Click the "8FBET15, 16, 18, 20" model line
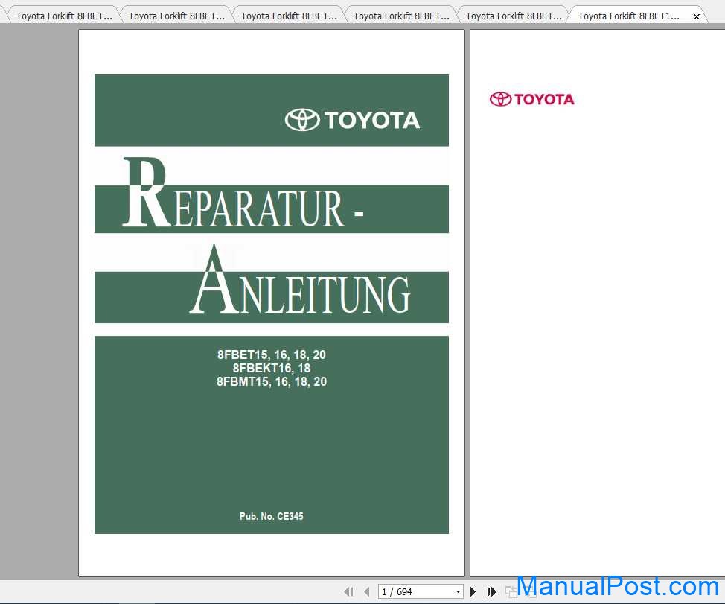This screenshot has width=725, height=604. (272, 355)
